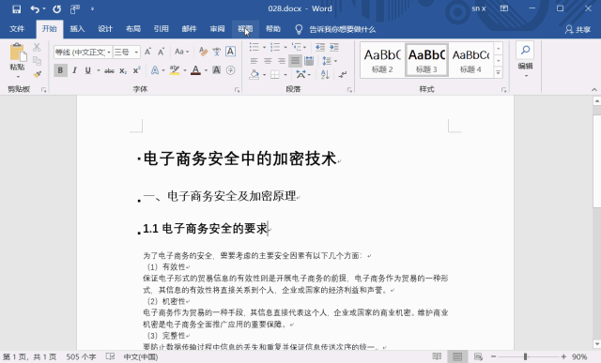The height and width of the screenshot is (363, 601).
Task: Toggle strikethrough formatting
Action: (x=109, y=70)
